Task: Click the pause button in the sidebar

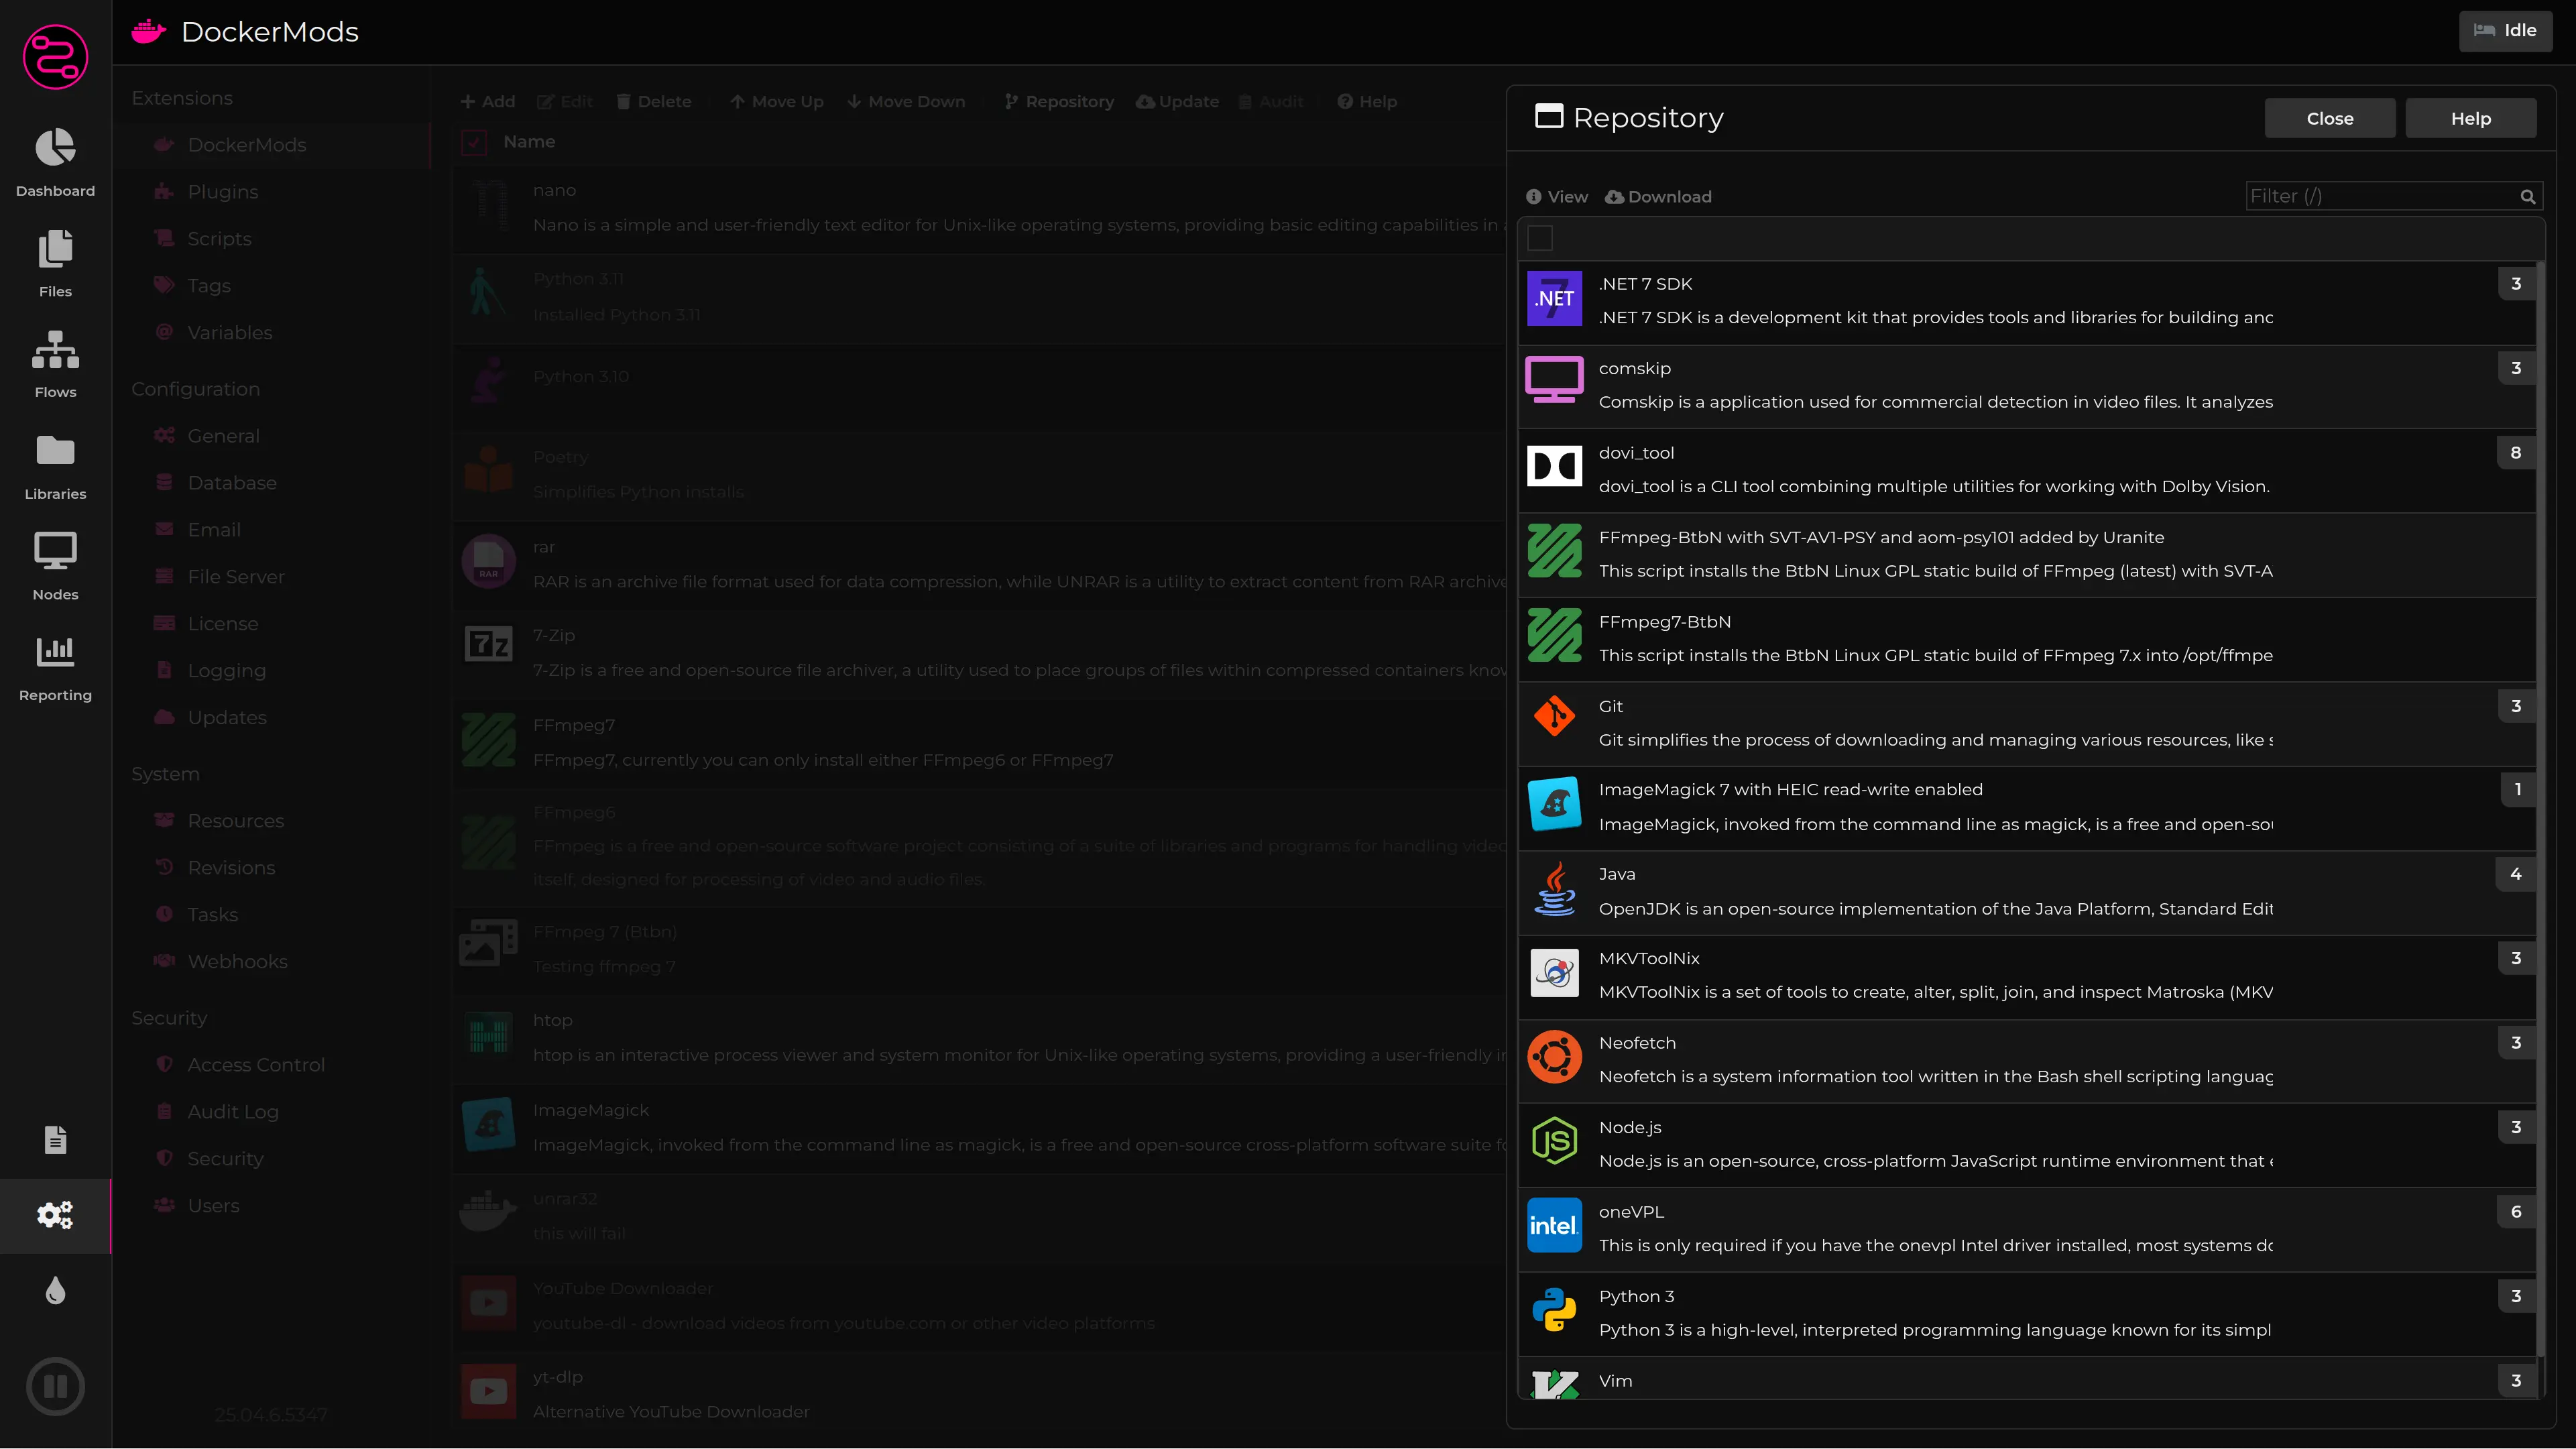Action: (x=55, y=1386)
